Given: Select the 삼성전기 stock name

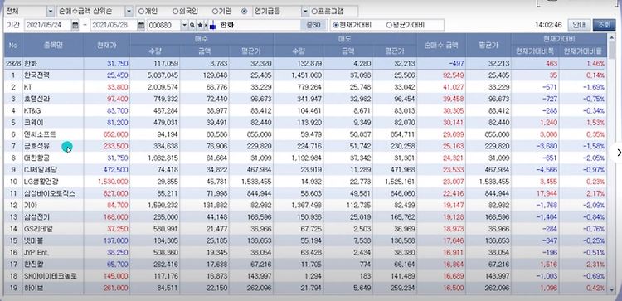Looking at the screenshot, I should pyautogui.click(x=36, y=217).
